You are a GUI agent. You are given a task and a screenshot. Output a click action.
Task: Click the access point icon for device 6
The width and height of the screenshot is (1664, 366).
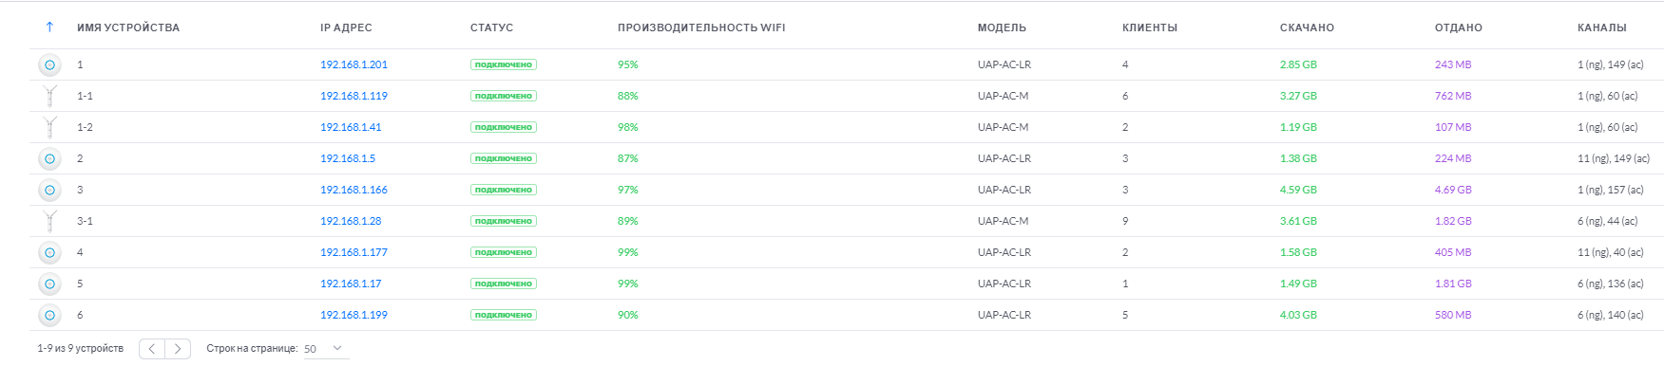[x=50, y=315]
